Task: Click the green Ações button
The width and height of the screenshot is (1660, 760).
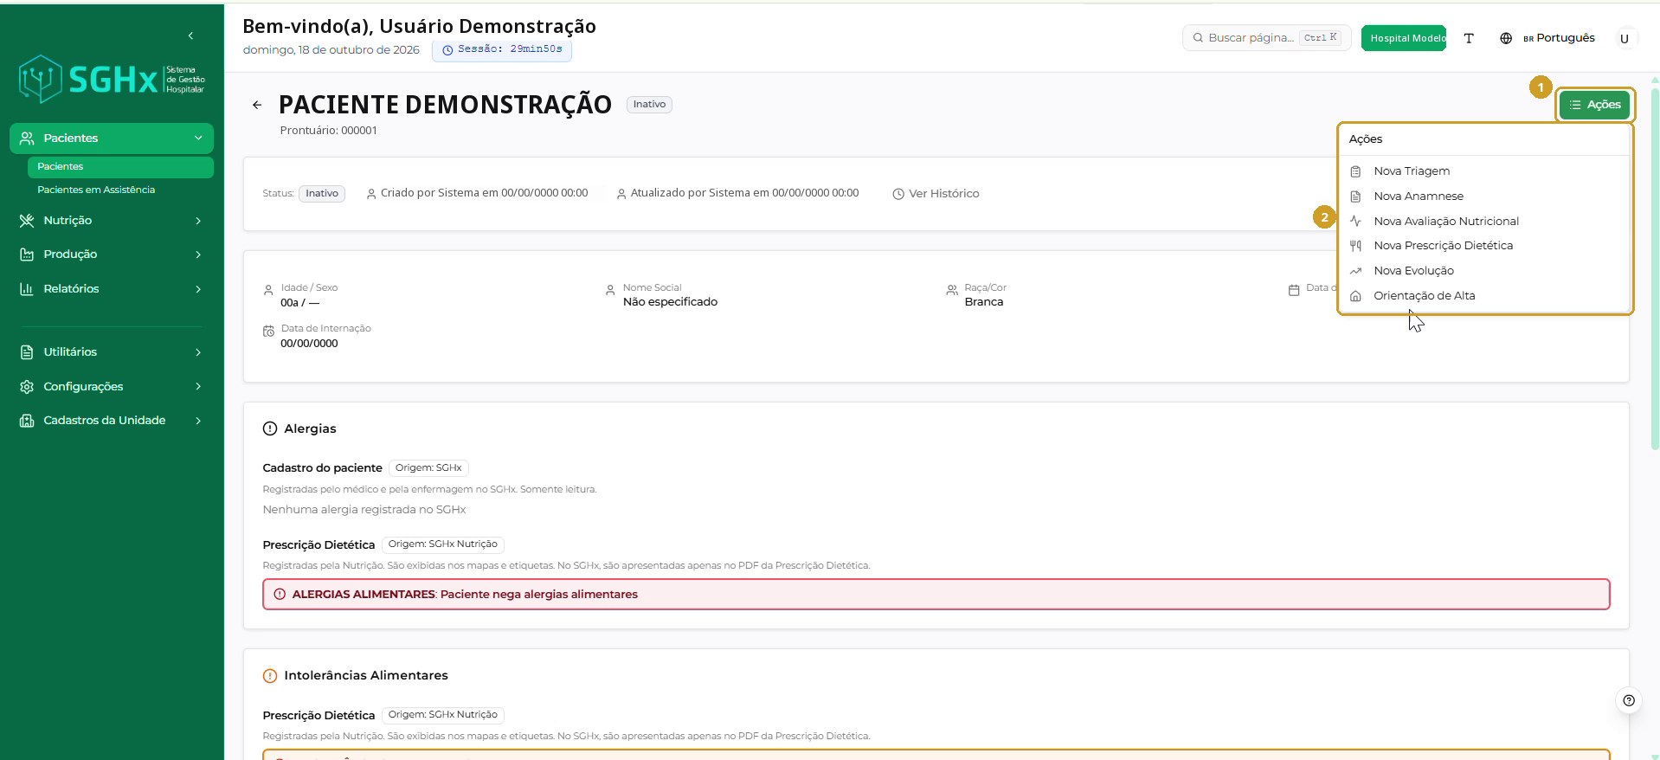Action: tap(1595, 105)
